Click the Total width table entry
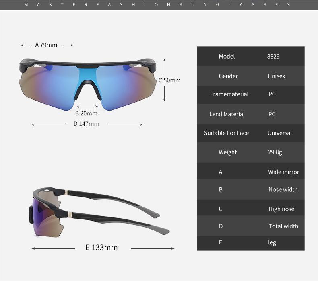Screen dimensions: 318x281 click(x=283, y=226)
